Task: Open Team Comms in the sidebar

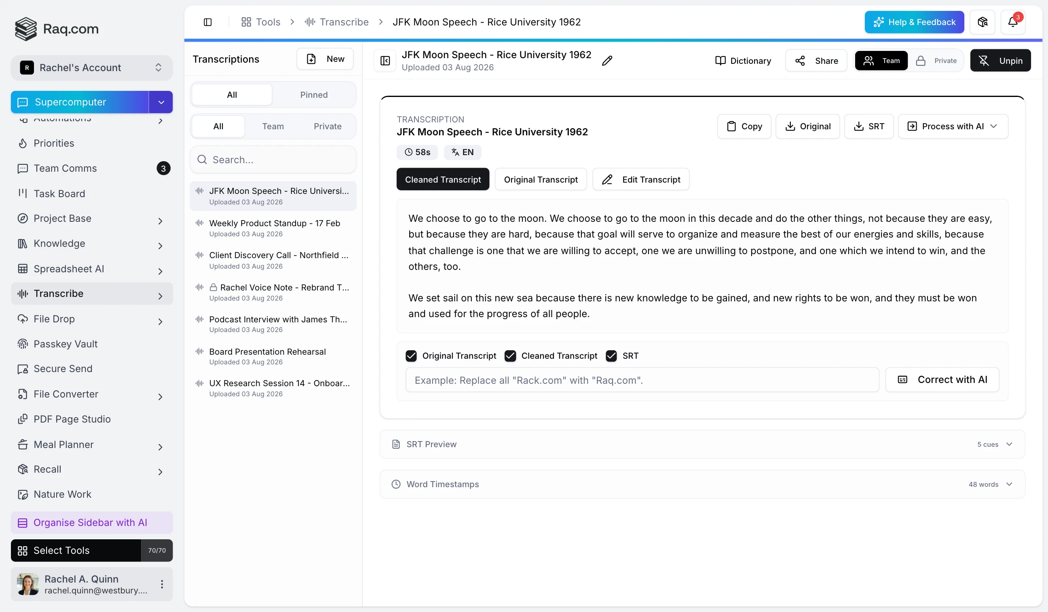Action: click(x=91, y=168)
